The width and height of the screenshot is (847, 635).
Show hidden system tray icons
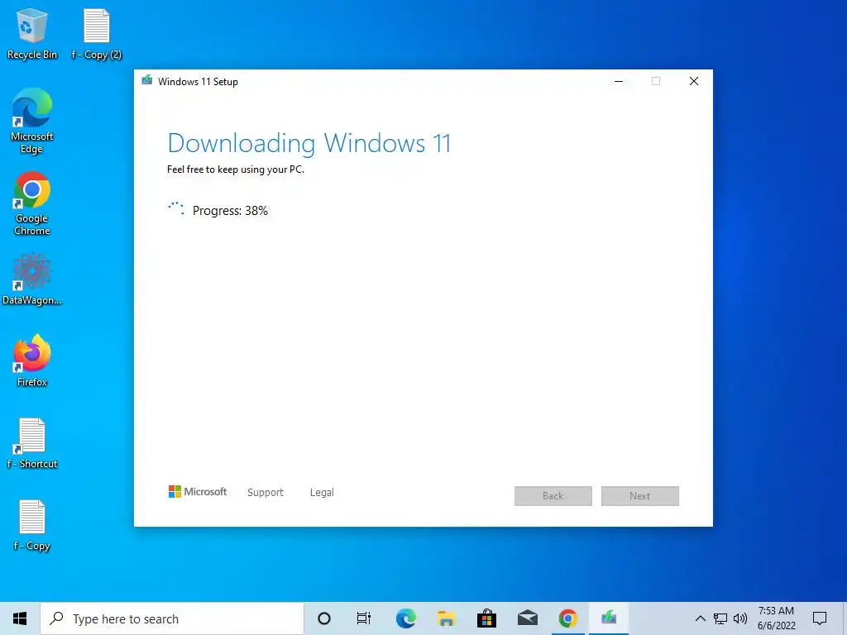[700, 618]
